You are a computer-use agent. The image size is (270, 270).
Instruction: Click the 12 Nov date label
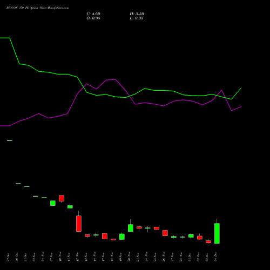pyautogui.click(x=77, y=257)
